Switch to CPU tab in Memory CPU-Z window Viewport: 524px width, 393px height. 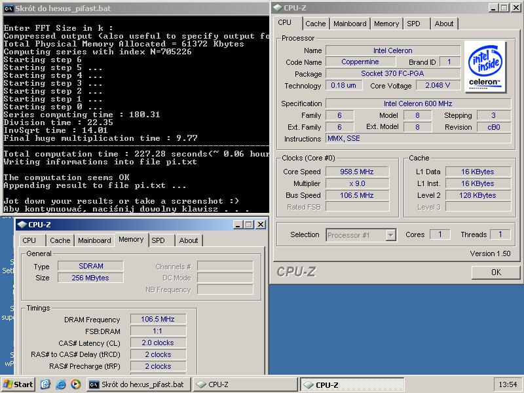pyautogui.click(x=29, y=240)
